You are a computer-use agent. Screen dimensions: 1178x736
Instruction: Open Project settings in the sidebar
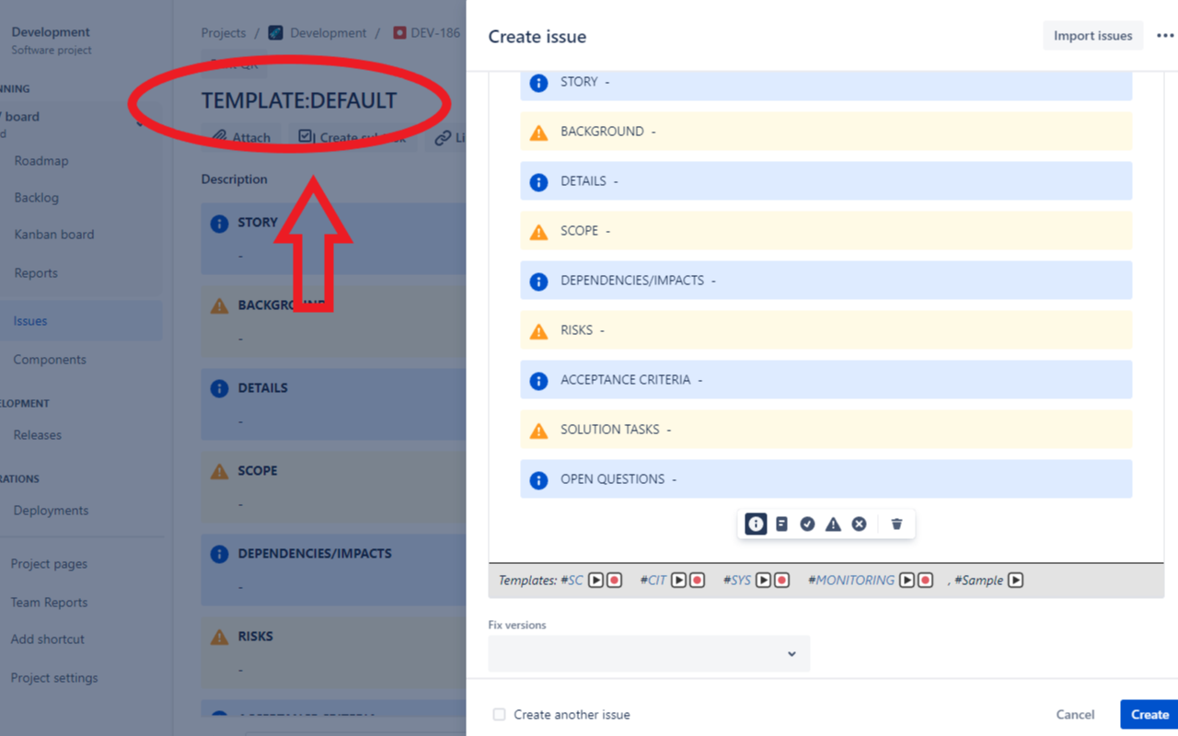click(53, 677)
